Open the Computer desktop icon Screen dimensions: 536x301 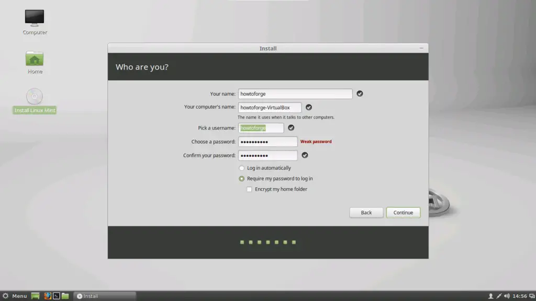pos(35,22)
